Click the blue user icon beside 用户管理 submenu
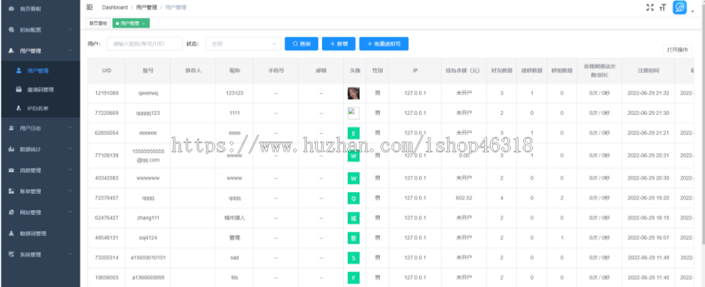 click(19, 70)
